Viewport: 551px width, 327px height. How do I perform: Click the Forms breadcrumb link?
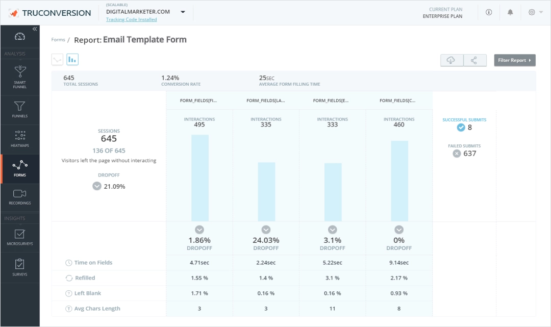click(58, 40)
